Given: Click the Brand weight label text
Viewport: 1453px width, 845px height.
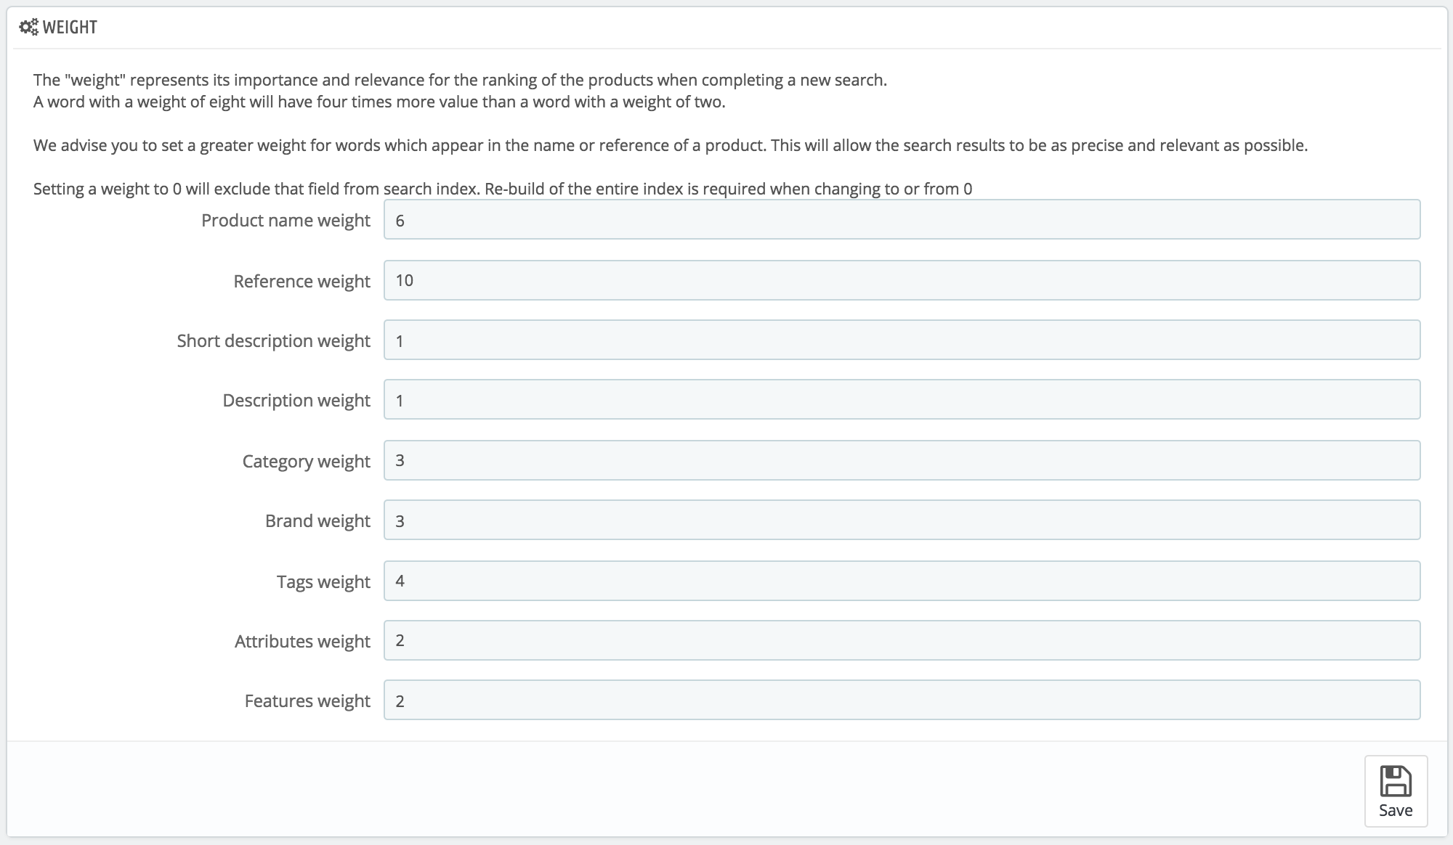Looking at the screenshot, I should pyautogui.click(x=317, y=521).
